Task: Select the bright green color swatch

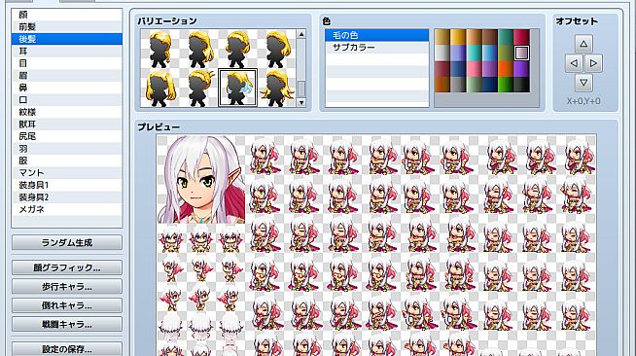Action: [x=506, y=85]
